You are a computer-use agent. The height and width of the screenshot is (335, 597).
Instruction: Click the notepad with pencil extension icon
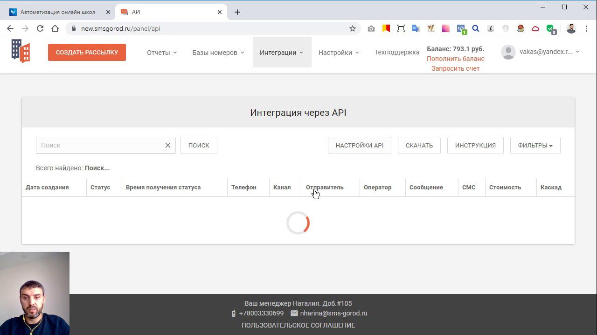tap(431, 28)
